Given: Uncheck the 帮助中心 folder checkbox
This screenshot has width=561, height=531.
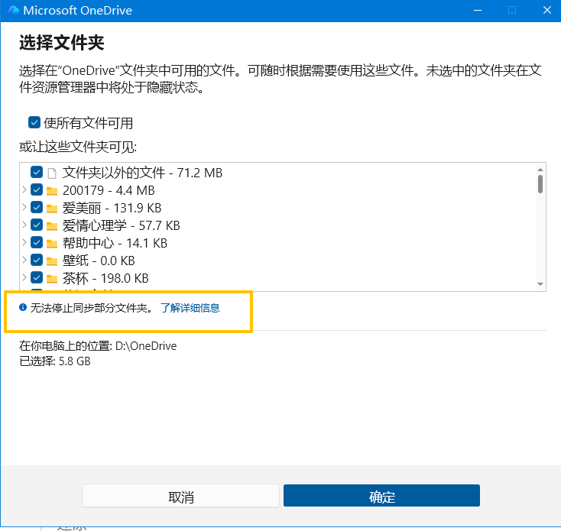Looking at the screenshot, I should [x=37, y=242].
